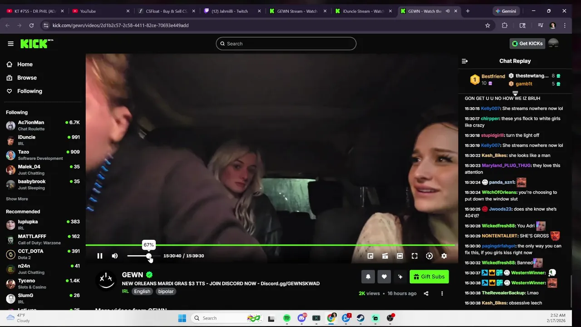This screenshot has width=581, height=327.
Task: Seek on the green video progress bar
Action: [x=270, y=245]
